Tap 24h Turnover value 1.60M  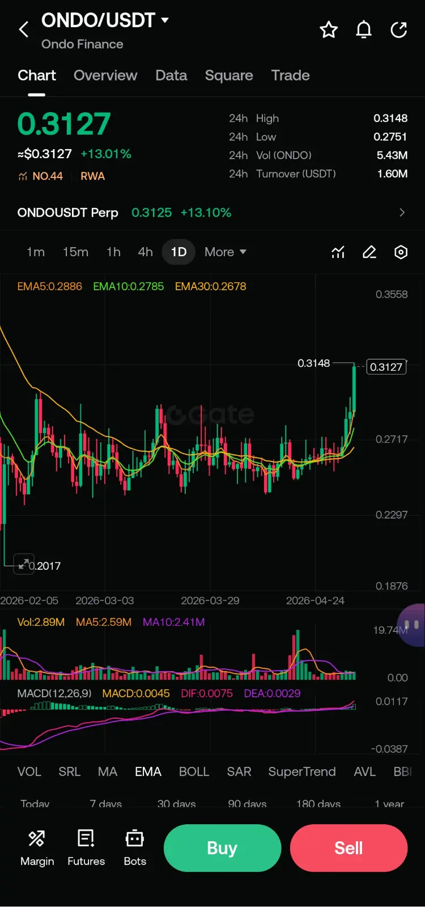click(393, 173)
